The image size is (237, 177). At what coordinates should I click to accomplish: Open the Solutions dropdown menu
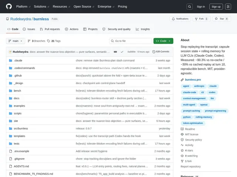pos(41,7)
